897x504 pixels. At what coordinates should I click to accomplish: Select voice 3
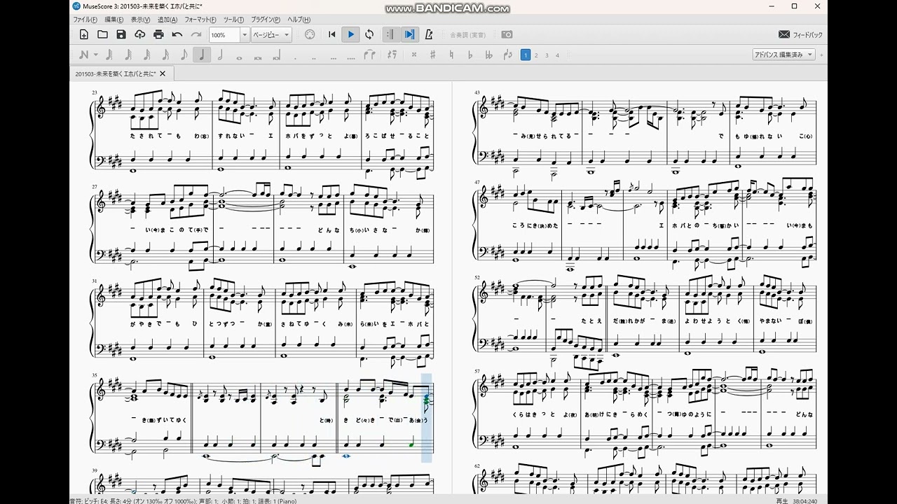(x=547, y=55)
